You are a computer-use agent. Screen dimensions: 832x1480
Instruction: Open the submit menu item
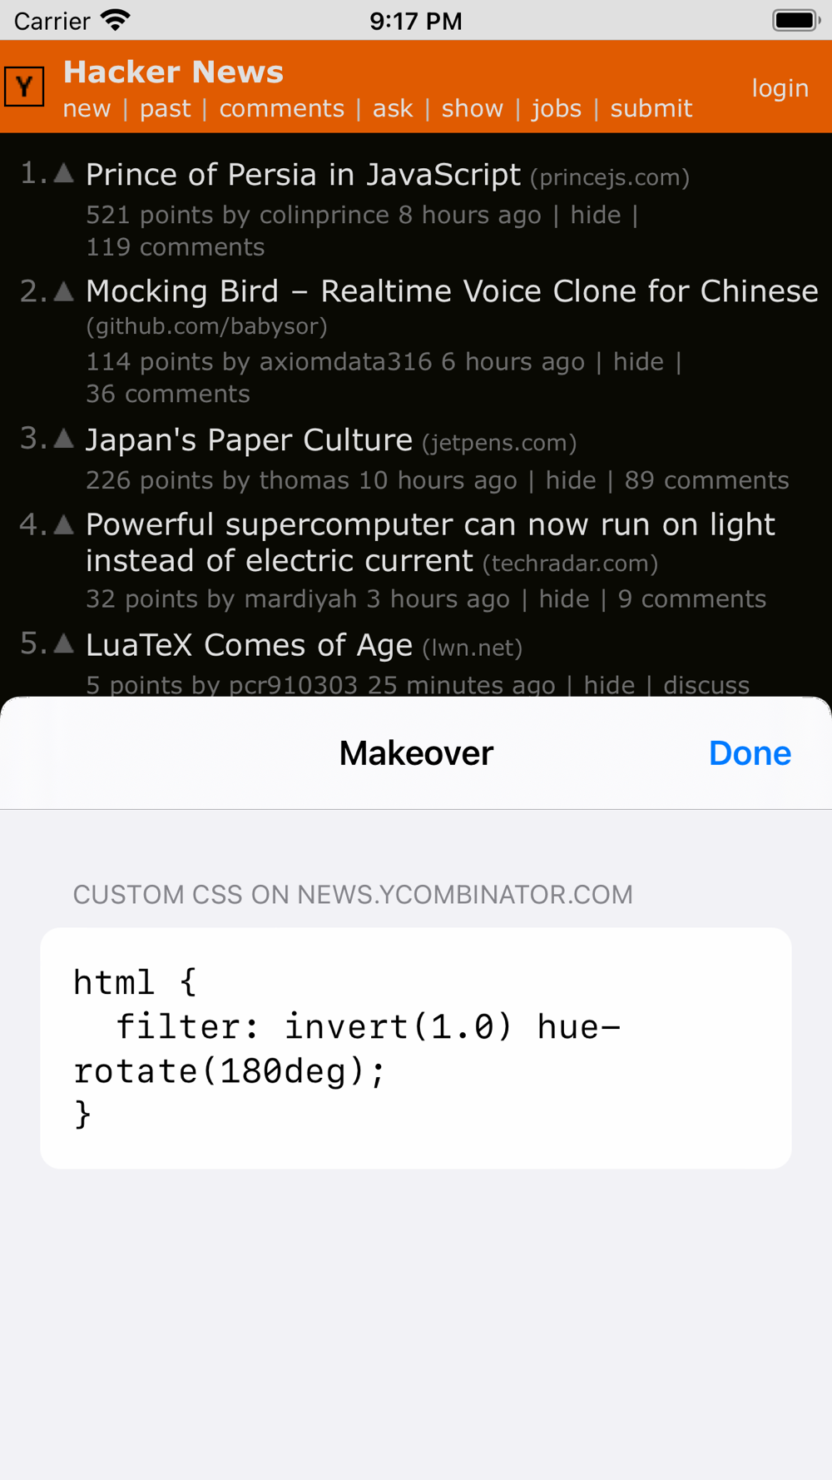pos(651,108)
